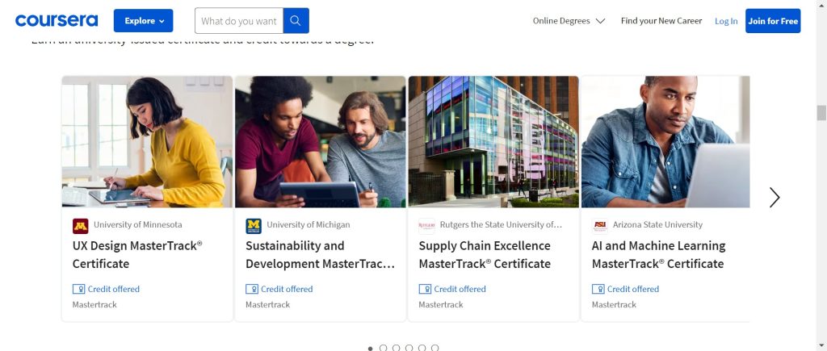This screenshot has width=827, height=351.
Task: Click Credit offered icon on UX Design card
Action: (79, 289)
